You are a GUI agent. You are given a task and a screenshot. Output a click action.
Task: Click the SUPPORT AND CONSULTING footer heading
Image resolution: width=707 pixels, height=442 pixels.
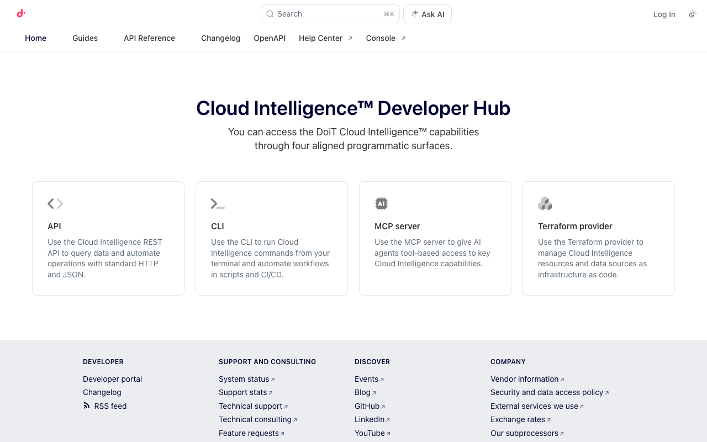[x=267, y=362]
